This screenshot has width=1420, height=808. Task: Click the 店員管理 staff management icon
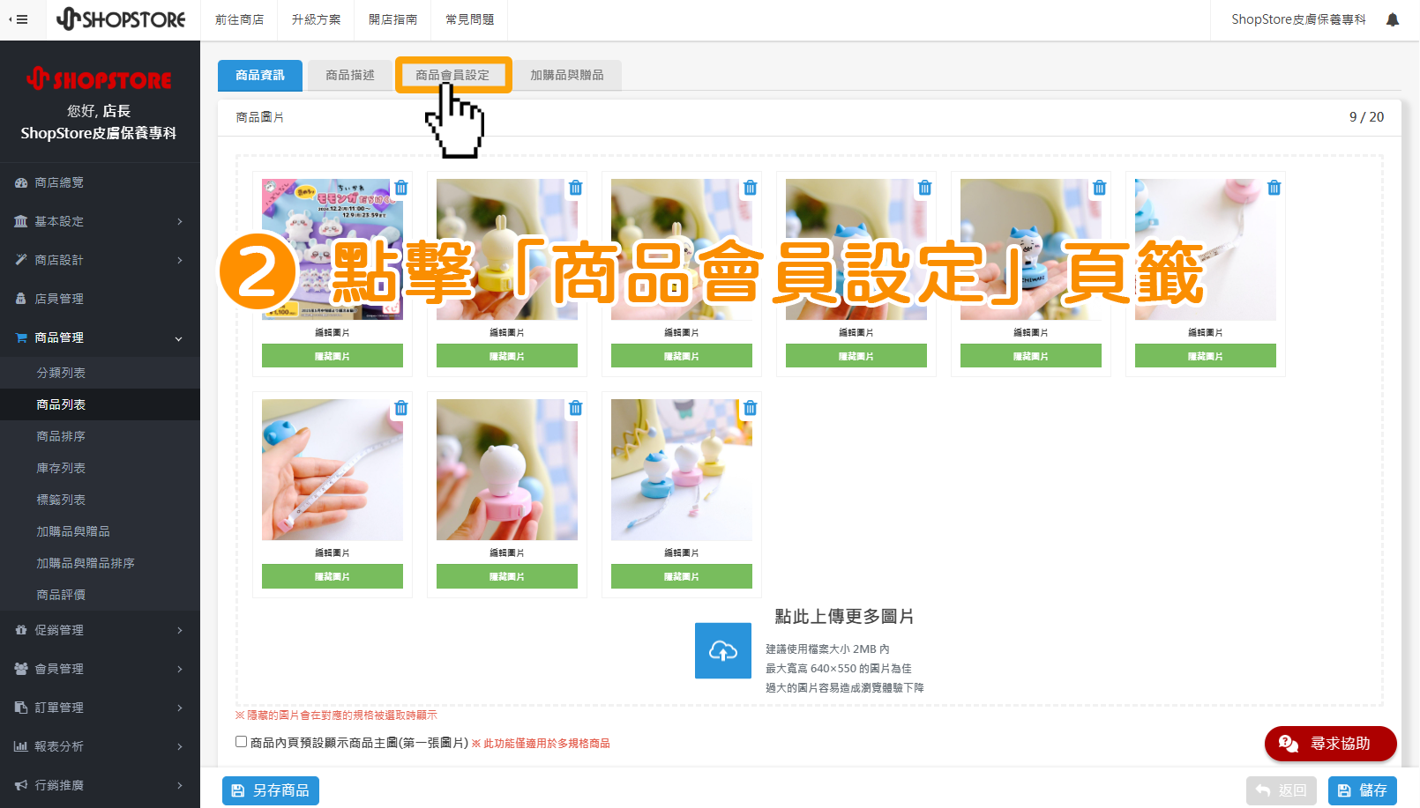21,299
